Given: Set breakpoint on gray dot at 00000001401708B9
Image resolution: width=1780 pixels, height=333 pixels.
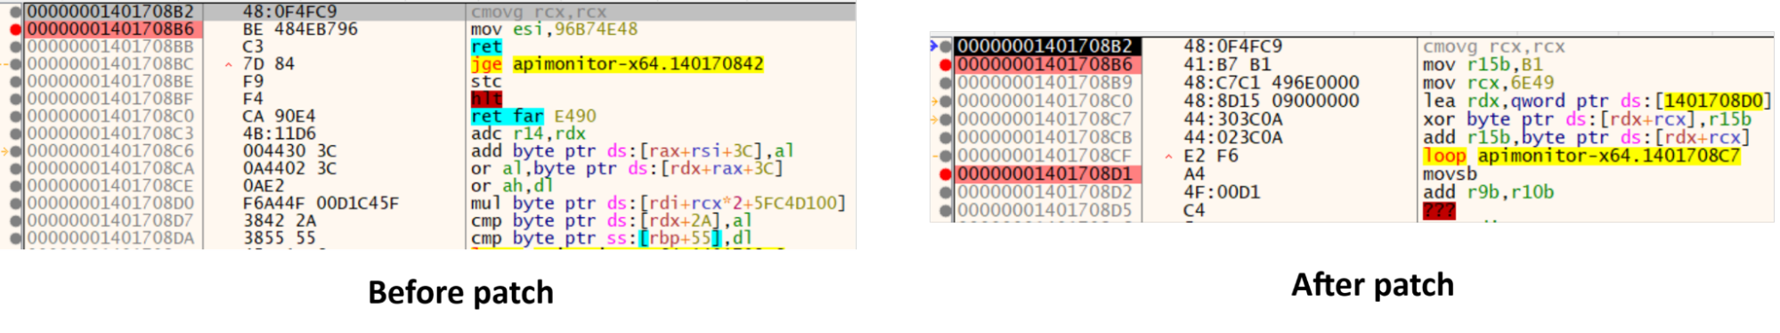Looking at the screenshot, I should (x=945, y=83).
